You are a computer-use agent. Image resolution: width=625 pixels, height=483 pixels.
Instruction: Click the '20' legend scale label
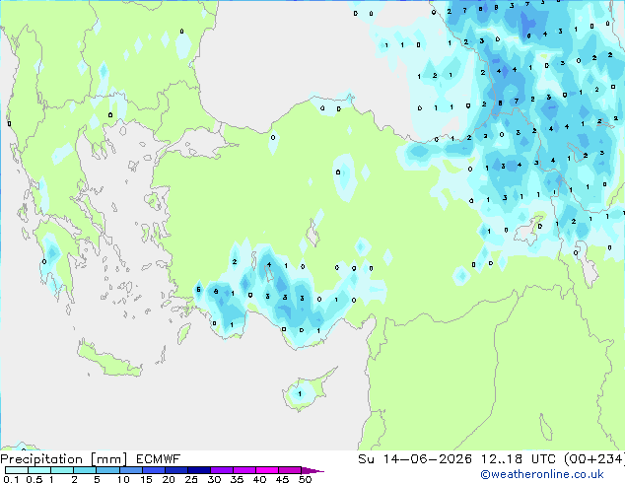(169, 479)
